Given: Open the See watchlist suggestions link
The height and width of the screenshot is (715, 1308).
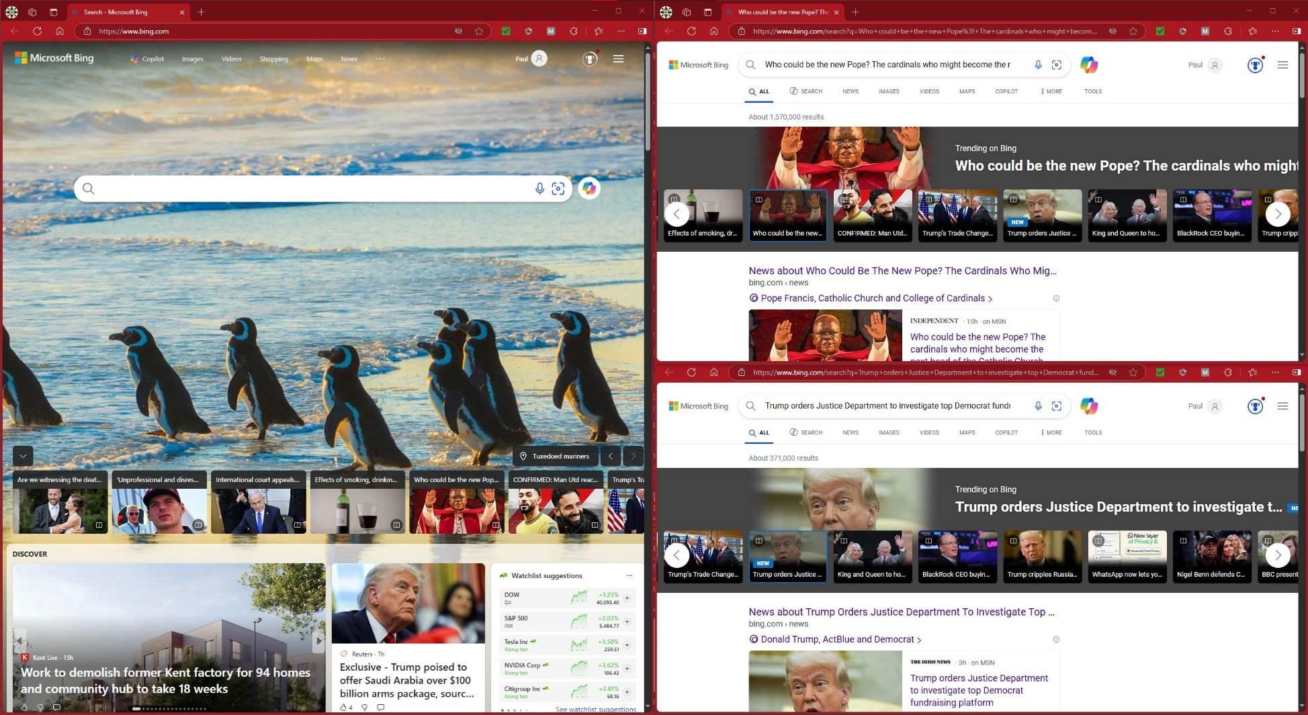Looking at the screenshot, I should 596,709.
